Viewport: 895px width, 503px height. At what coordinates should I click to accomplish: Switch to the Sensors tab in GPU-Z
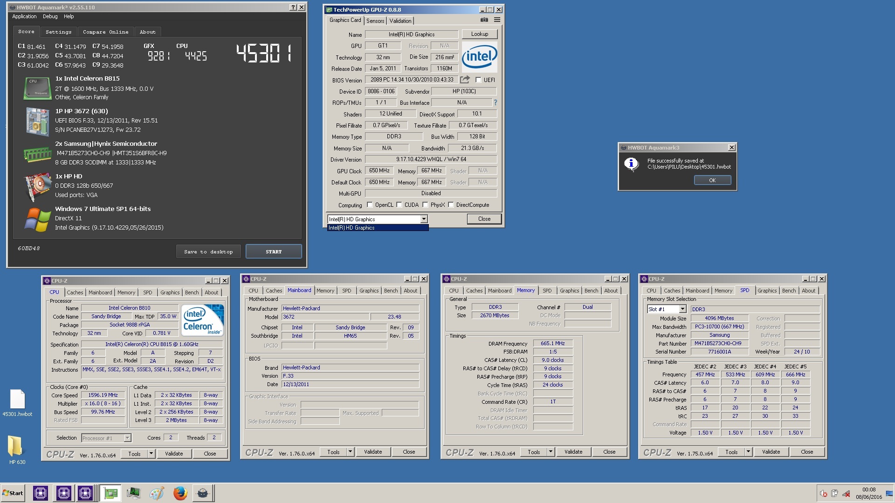pyautogui.click(x=375, y=21)
